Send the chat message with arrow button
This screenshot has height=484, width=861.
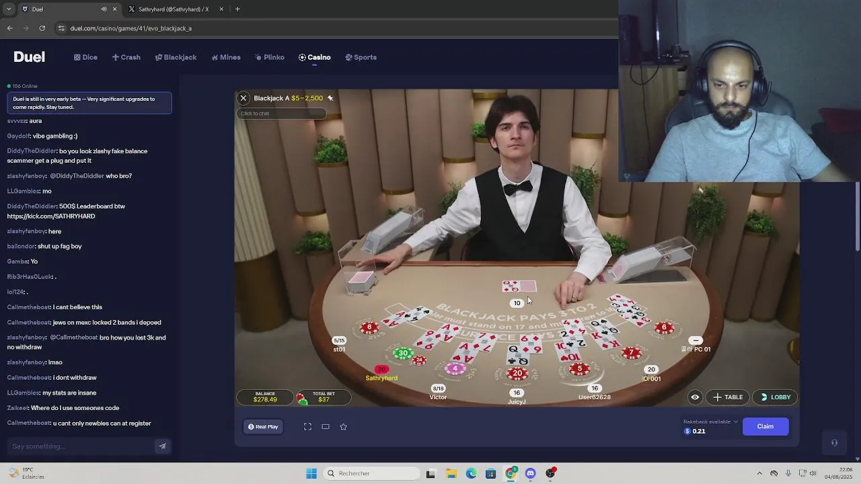click(162, 446)
